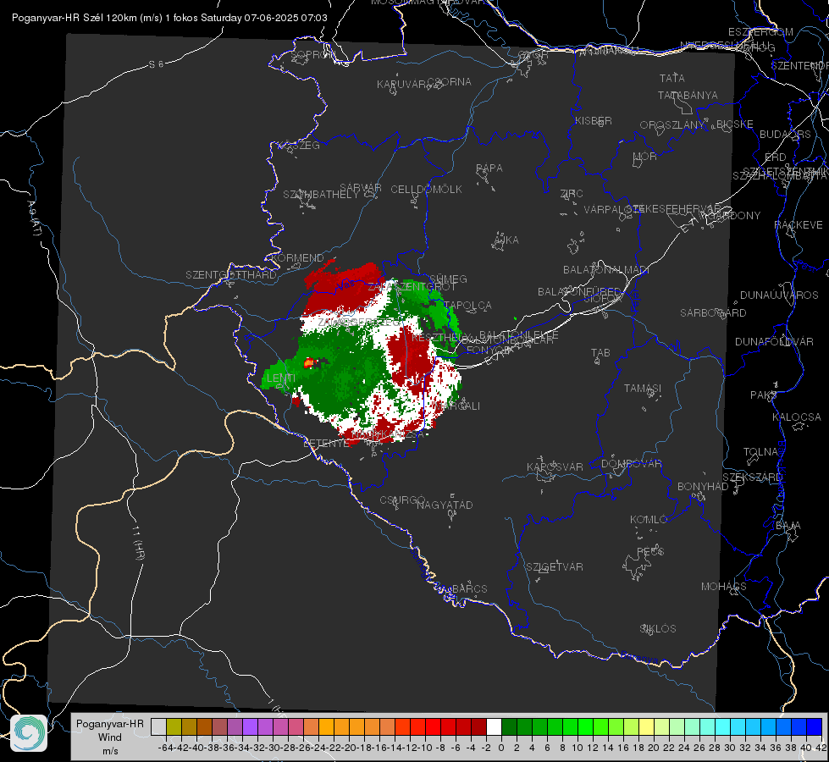Click the TAPOLCA town label
The height and width of the screenshot is (762, 829).
click(x=467, y=306)
